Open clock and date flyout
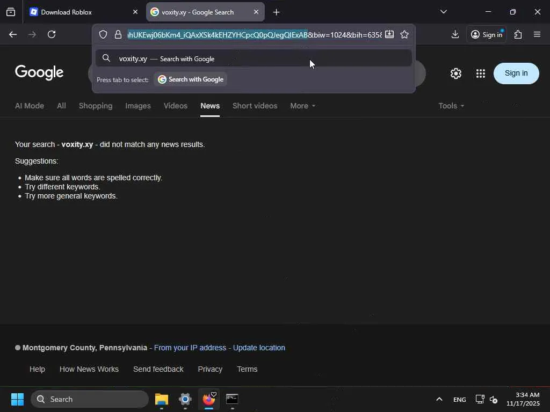 coord(523,399)
